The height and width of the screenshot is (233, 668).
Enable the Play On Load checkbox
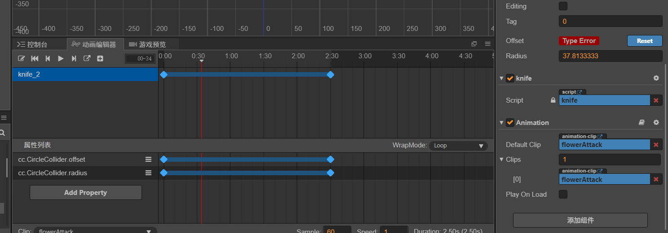pos(562,194)
